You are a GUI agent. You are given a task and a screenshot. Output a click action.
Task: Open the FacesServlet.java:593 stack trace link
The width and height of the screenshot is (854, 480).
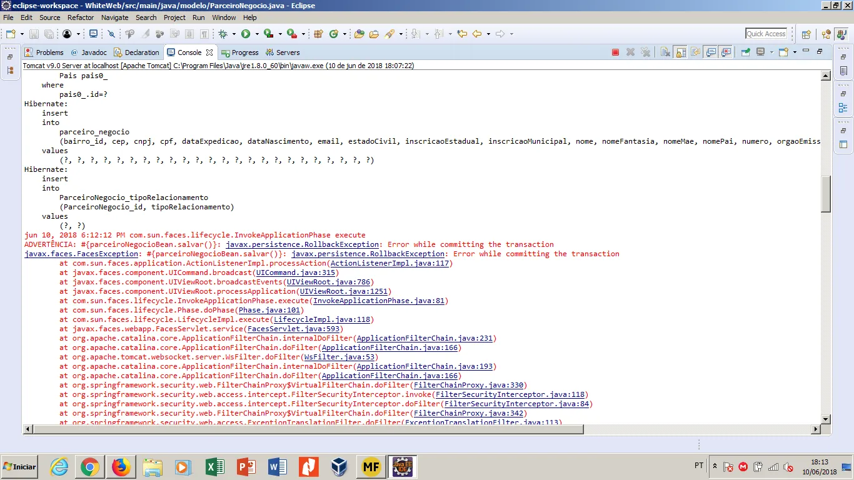pos(293,329)
